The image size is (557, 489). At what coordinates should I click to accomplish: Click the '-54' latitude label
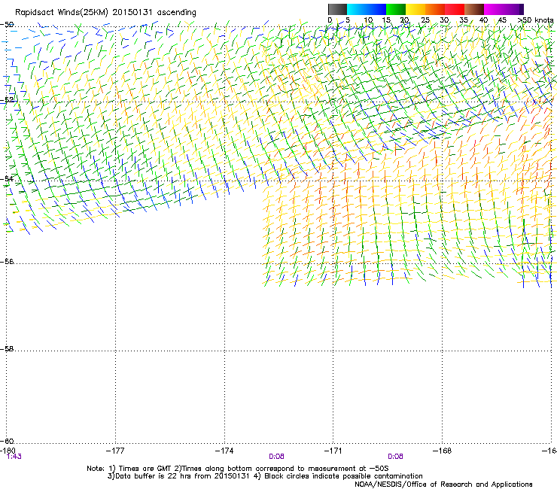[x=7, y=178]
